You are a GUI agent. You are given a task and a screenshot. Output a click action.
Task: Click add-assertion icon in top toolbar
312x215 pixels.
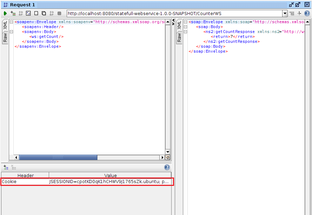tap(13, 13)
